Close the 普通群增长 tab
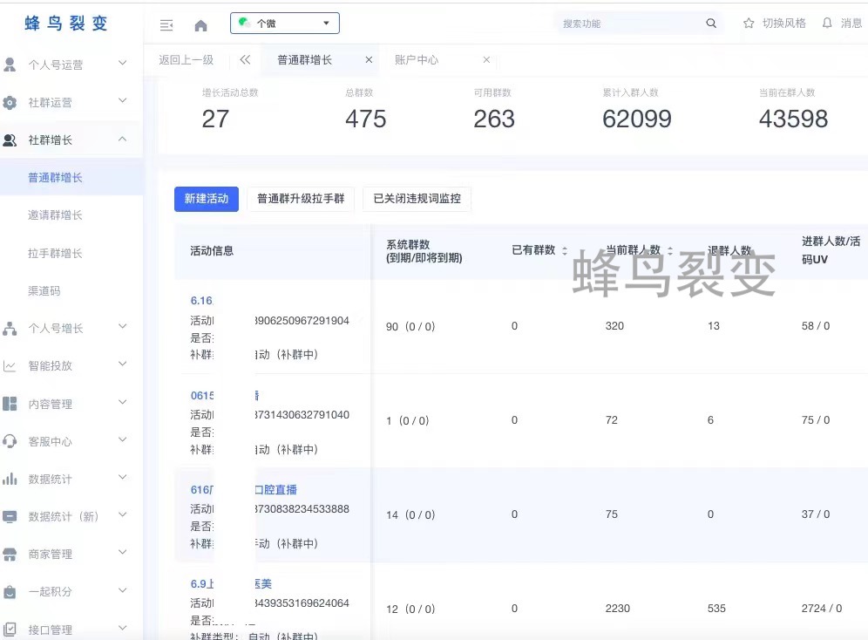Screen dimensions: 868x640 (x=369, y=60)
